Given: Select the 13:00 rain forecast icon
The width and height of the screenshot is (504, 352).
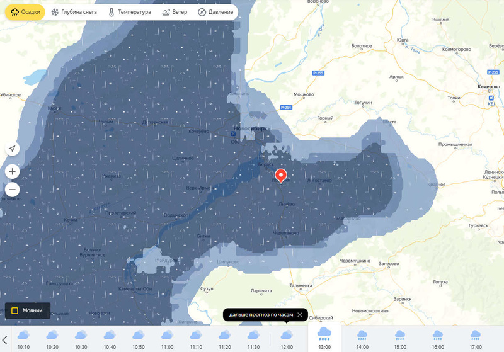Looking at the screenshot, I should [x=324, y=333].
